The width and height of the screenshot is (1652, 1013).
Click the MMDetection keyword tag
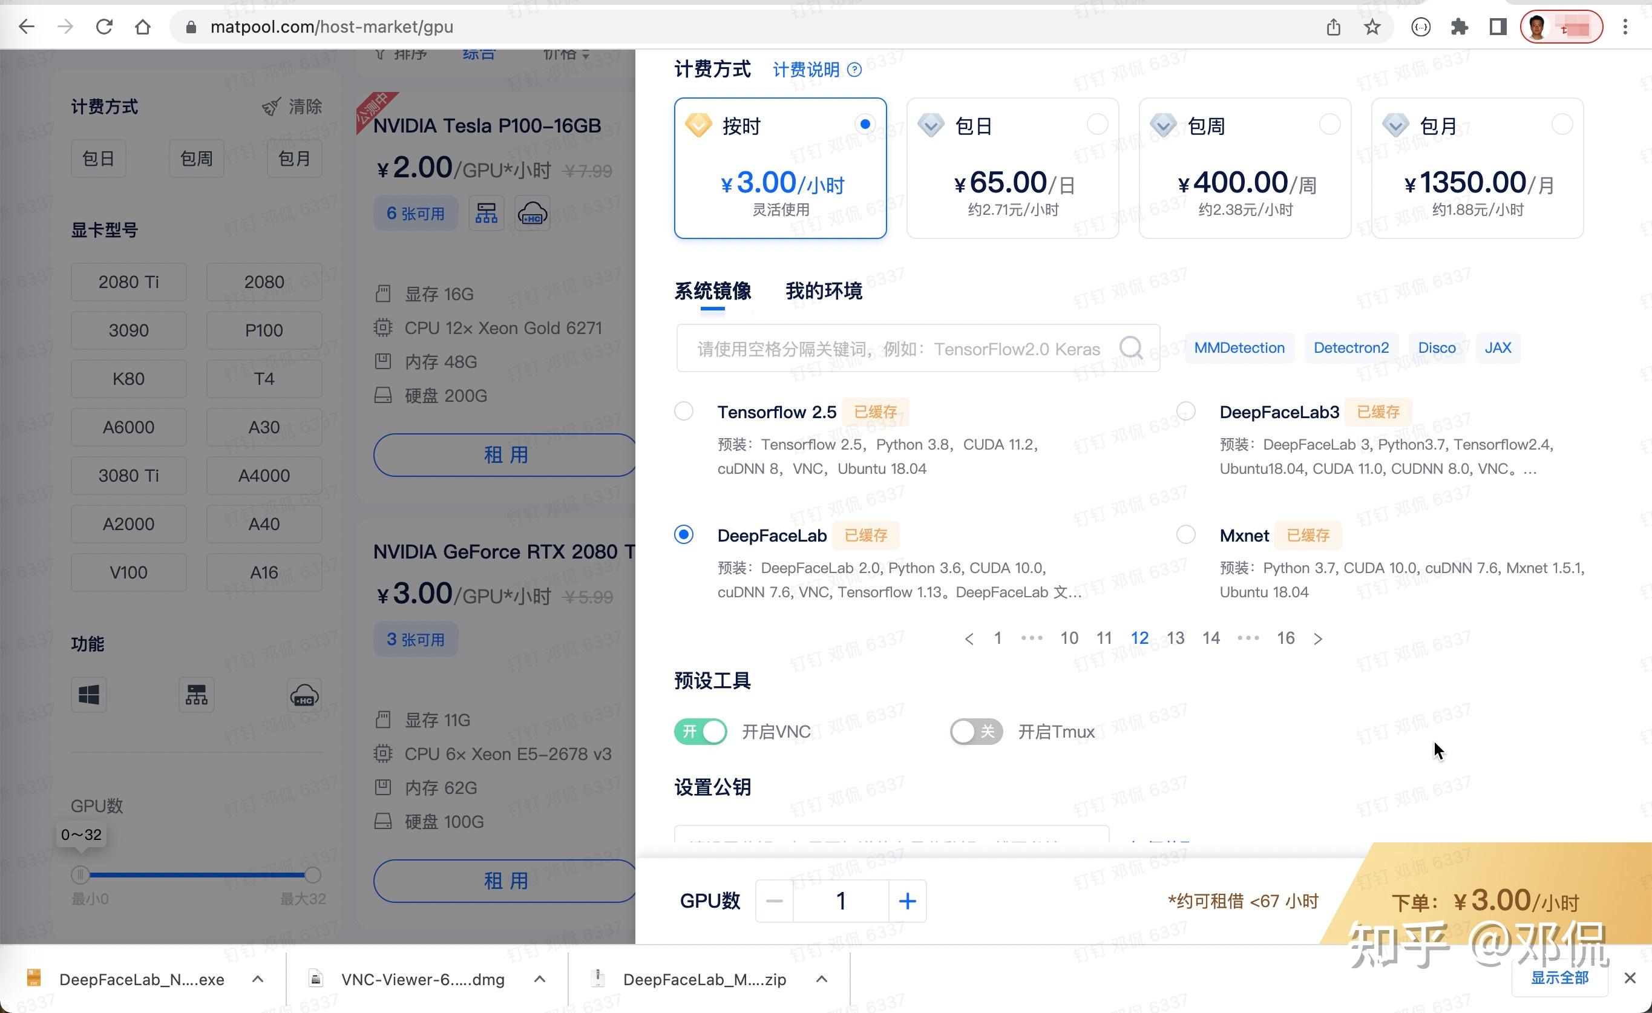coord(1239,348)
